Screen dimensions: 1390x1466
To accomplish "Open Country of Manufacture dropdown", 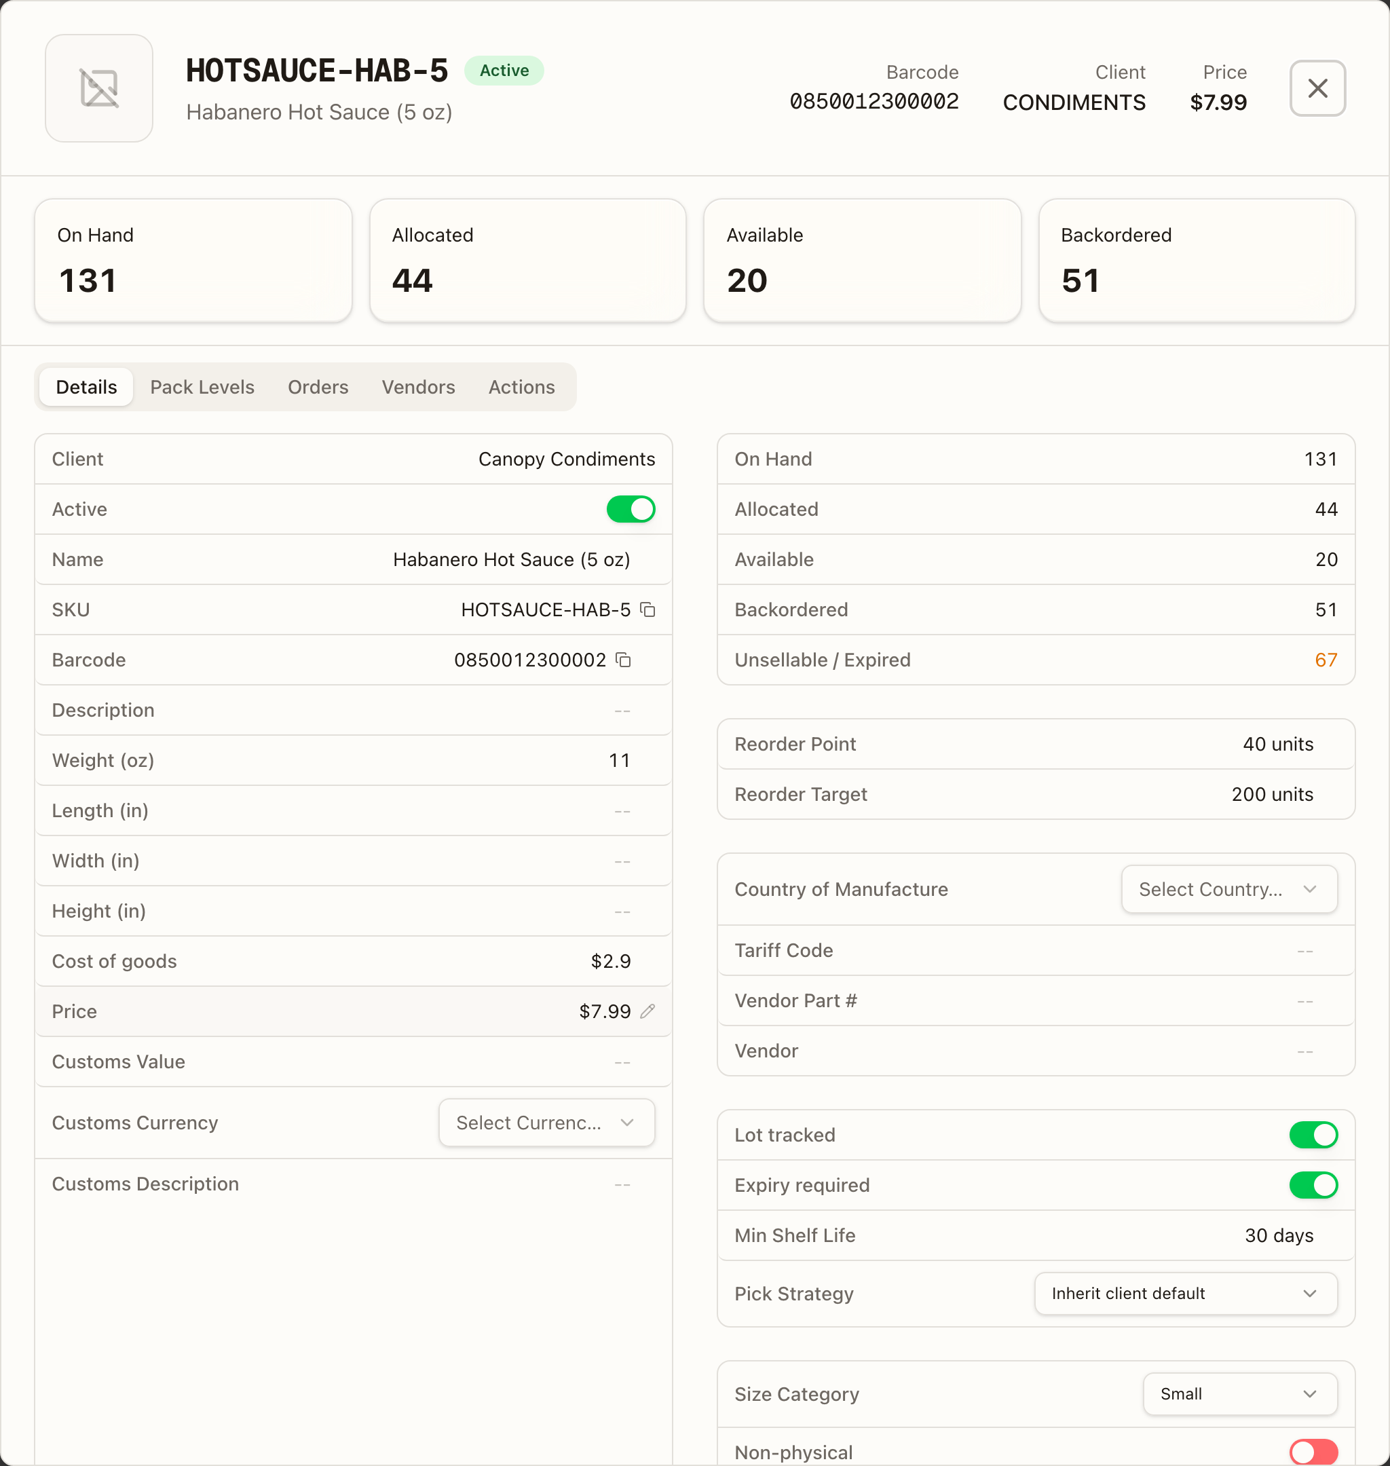I will (1229, 889).
